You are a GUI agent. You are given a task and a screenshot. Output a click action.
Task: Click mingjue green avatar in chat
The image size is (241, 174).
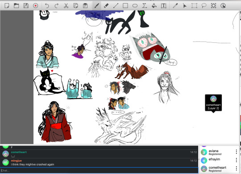[5, 162]
